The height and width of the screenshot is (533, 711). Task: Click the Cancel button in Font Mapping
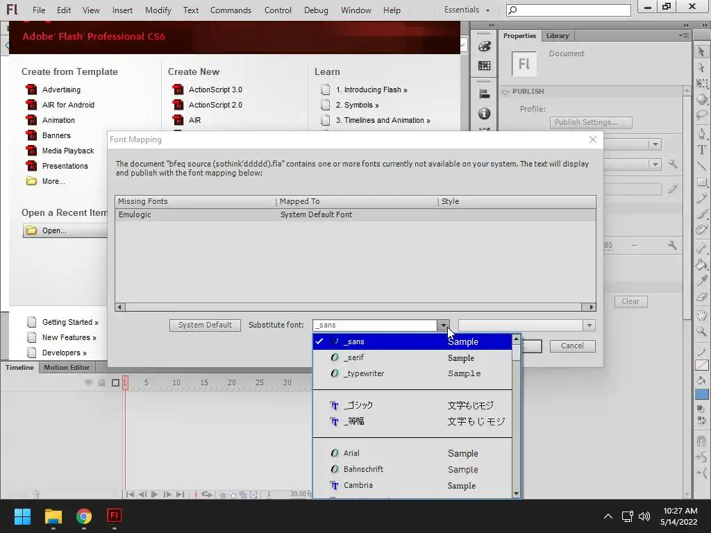(x=572, y=346)
